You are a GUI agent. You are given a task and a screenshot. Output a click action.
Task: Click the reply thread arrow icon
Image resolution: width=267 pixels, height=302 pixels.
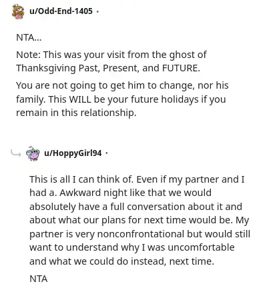coord(16,153)
